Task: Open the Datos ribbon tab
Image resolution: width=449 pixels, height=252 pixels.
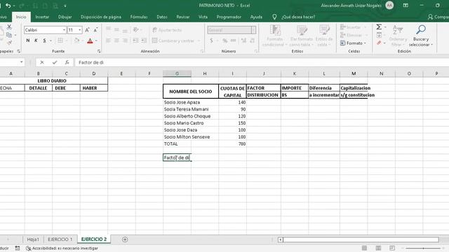Action: click(x=162, y=17)
